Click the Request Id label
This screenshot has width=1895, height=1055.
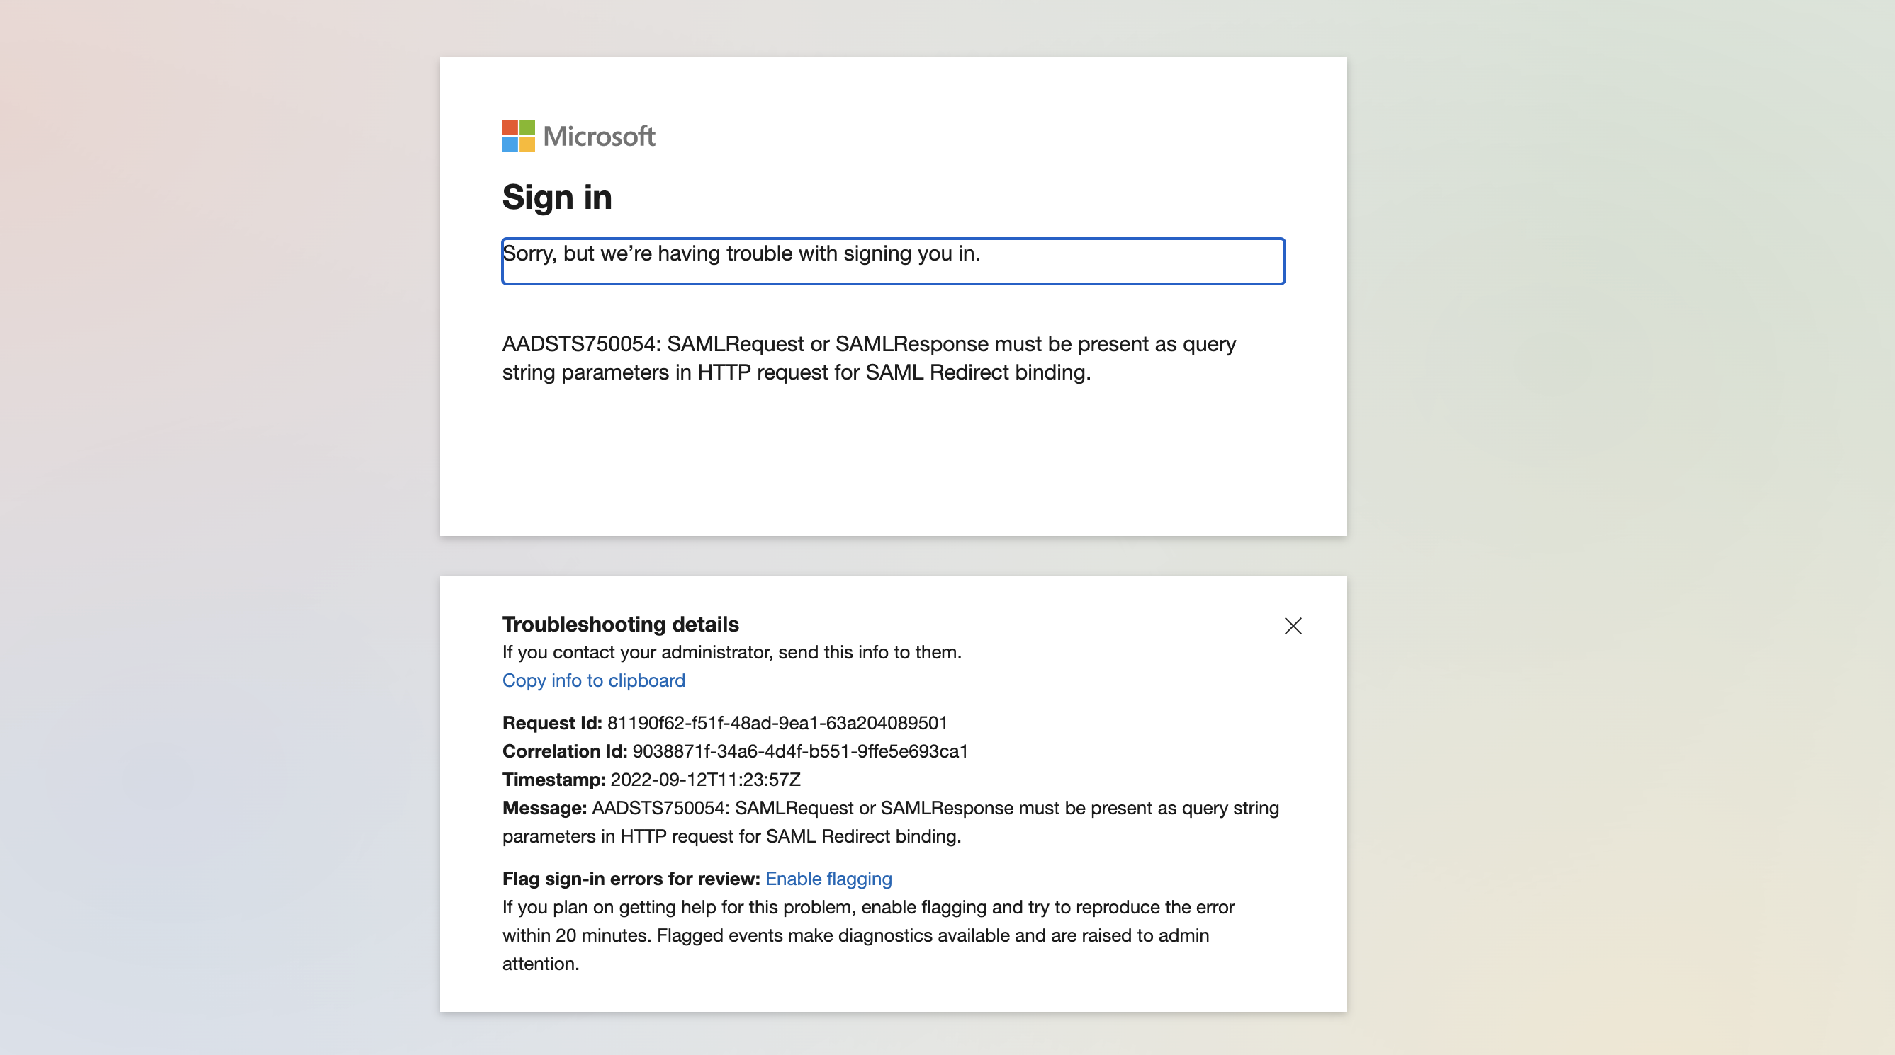(x=552, y=723)
